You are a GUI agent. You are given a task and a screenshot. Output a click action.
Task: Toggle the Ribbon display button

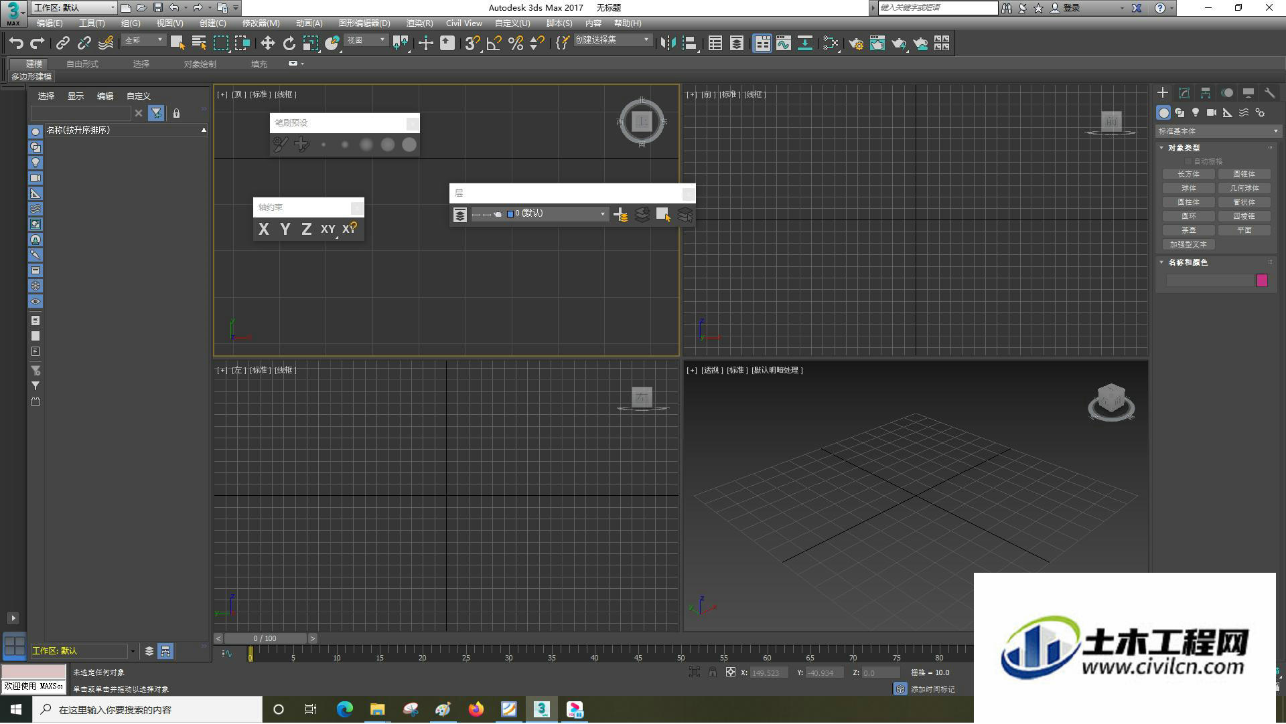[x=762, y=43]
